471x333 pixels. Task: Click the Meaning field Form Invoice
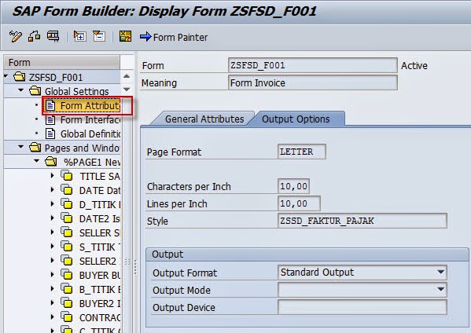tap(313, 82)
